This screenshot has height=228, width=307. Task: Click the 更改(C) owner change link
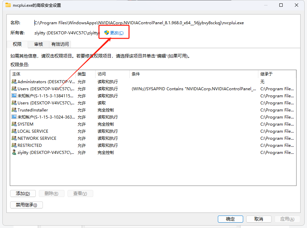[x=117, y=33]
